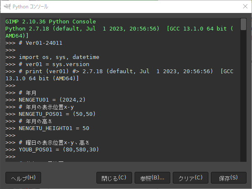Click the line 'import os, sys, datetime'

[x=59, y=57]
